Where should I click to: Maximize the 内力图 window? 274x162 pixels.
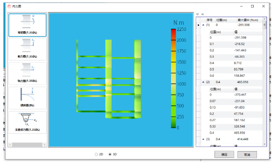click(x=252, y=6)
